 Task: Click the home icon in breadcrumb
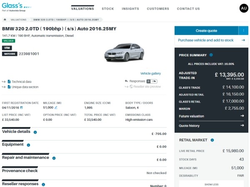[5, 20]
